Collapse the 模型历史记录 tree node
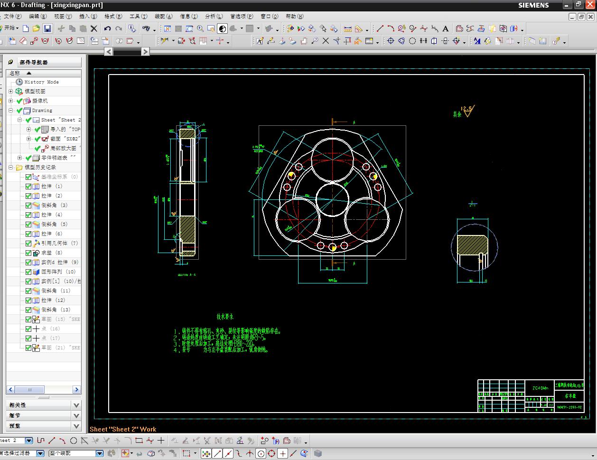 coord(11,167)
